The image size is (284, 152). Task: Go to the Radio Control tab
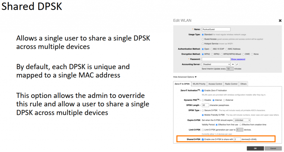231,84
